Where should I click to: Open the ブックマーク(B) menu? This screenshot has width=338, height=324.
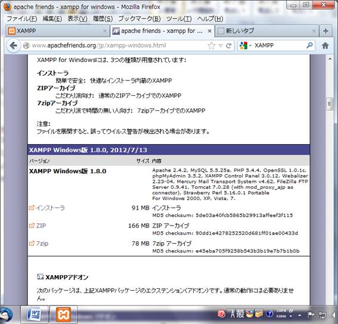139,18
